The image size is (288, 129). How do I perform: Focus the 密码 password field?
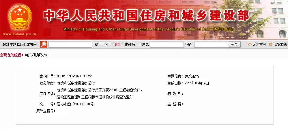[x=211, y=45]
